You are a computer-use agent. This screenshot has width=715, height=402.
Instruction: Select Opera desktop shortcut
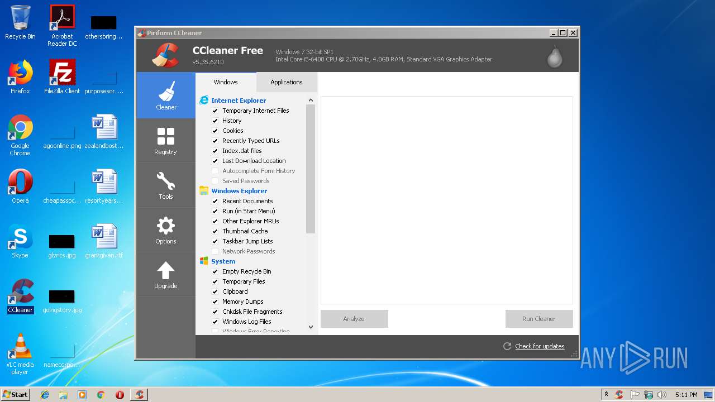(x=20, y=186)
